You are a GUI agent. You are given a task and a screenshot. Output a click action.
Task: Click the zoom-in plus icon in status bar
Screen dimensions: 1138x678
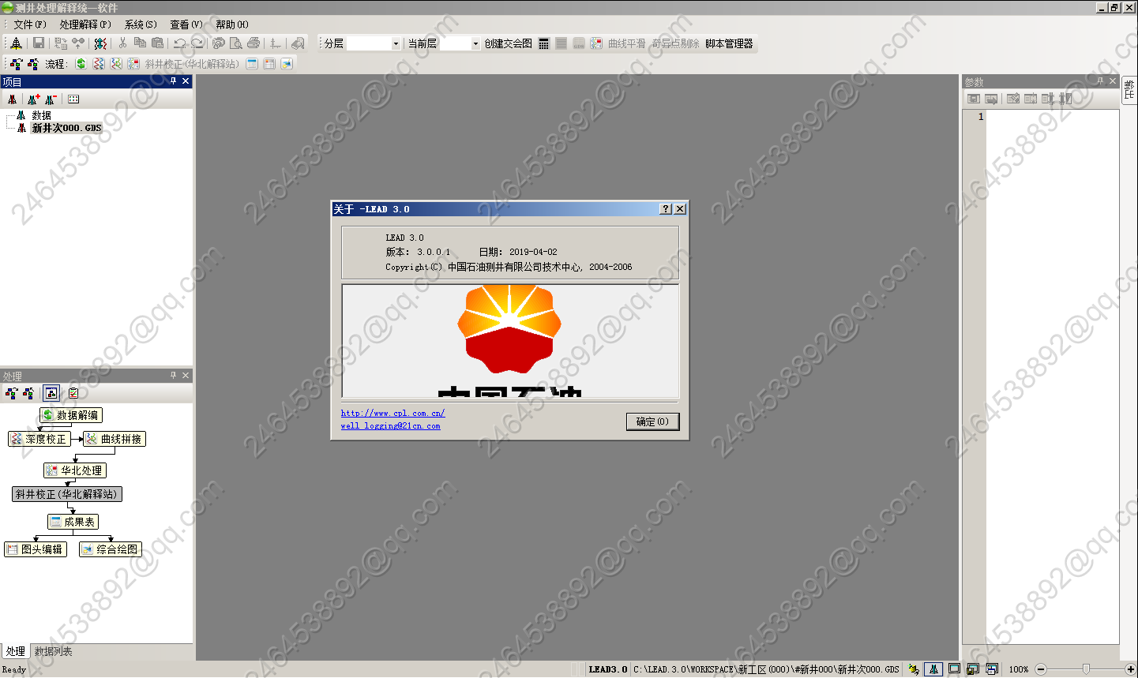pyautogui.click(x=1130, y=669)
